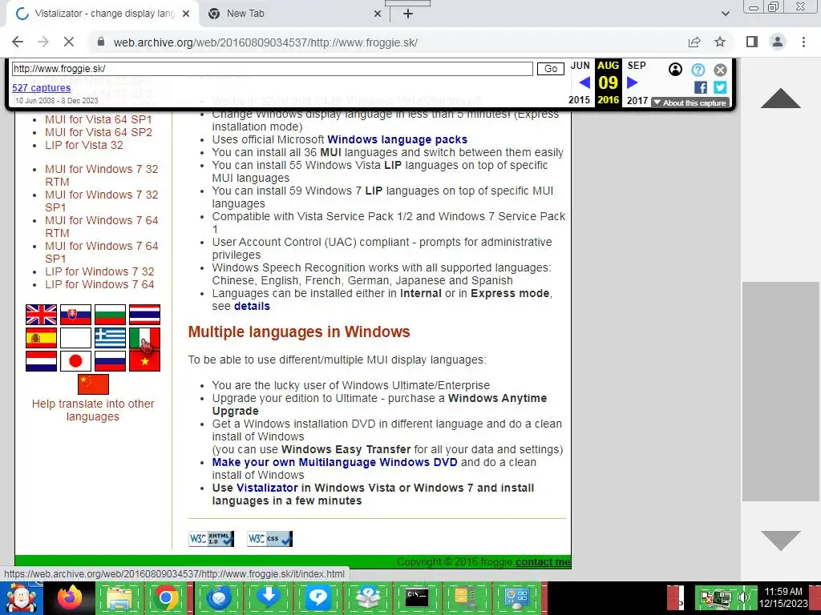Image resolution: width=821 pixels, height=615 pixels.
Task: Select the Bulgarian flag
Action: point(110,315)
